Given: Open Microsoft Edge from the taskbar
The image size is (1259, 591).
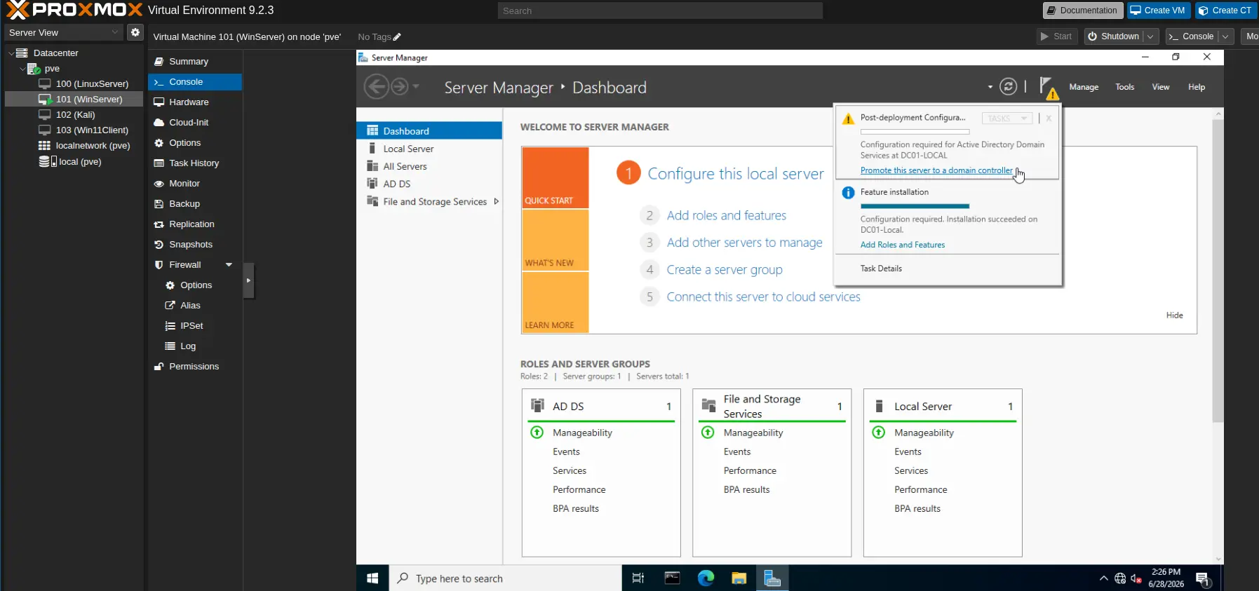Looking at the screenshot, I should (x=706, y=578).
